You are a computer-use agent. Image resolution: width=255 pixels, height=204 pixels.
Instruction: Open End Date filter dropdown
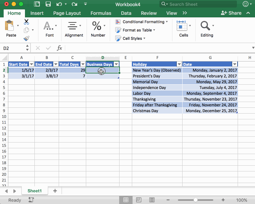(56, 64)
